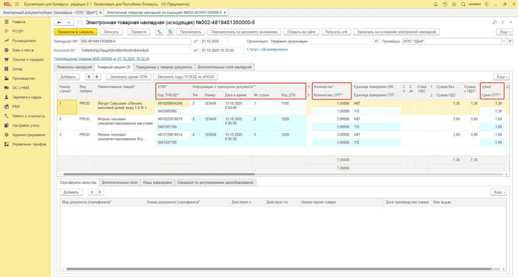Mark document as favorite with star
Screen dimensions: 518x277
click(80, 22)
